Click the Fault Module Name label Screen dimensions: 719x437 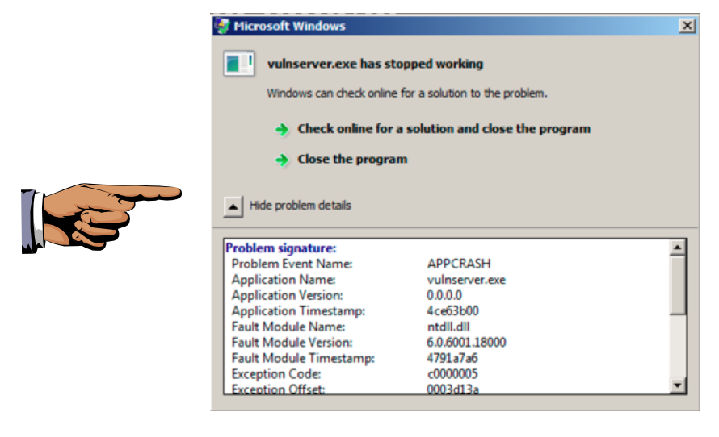(x=288, y=327)
